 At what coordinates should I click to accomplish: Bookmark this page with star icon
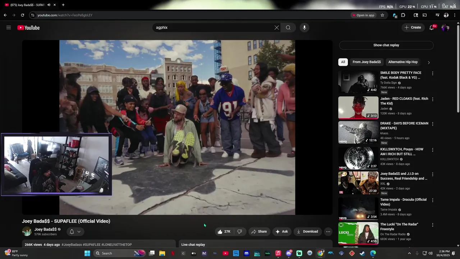pos(382,15)
